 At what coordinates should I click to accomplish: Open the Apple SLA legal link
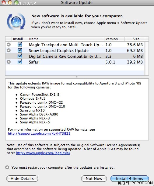coord(43,153)
